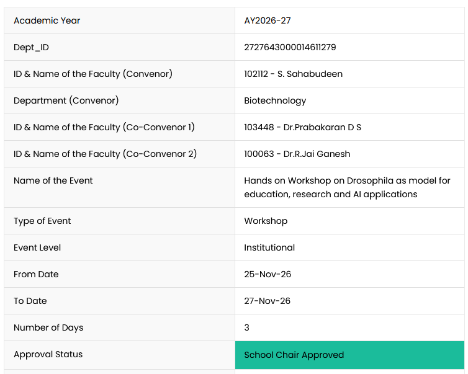Click the Event Level label
This screenshot has width=468, height=374.
pos(37,247)
